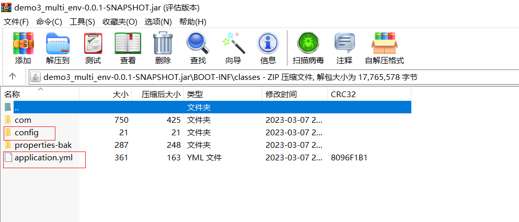
Task: Open the Options (选项) menu
Action: [158, 22]
